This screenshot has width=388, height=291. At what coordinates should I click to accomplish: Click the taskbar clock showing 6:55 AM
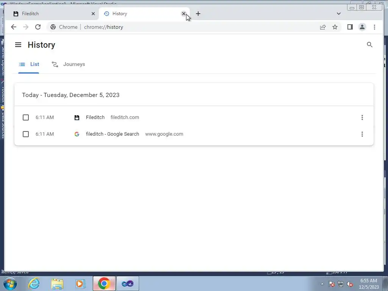[x=369, y=284]
